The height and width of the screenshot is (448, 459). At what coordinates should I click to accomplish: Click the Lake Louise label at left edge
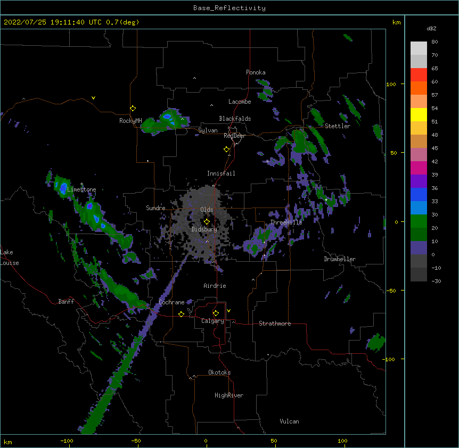coord(10,258)
